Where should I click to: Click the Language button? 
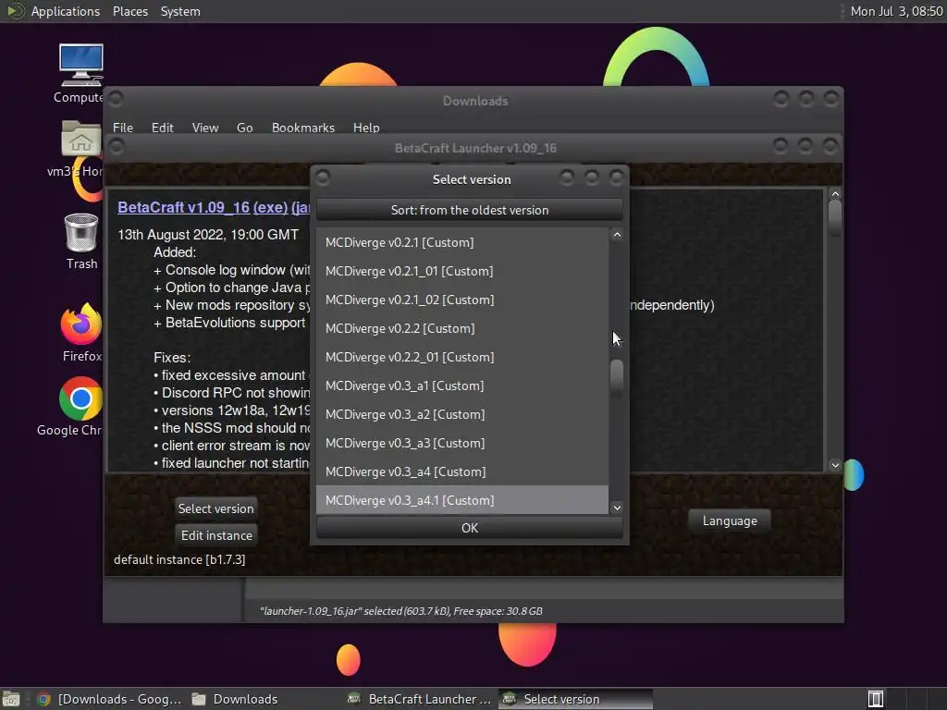coord(730,520)
